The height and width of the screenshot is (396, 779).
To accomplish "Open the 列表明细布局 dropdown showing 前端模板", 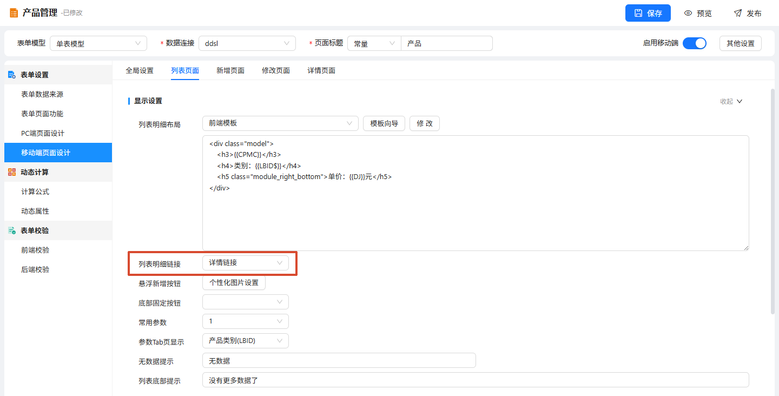I will tap(280, 123).
